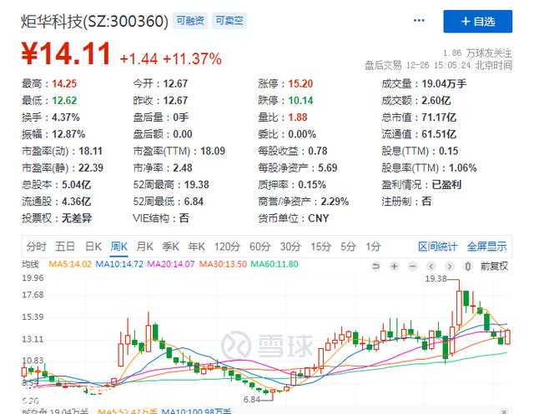Click the 市盈率(TTM) value 18.09

[213, 151]
